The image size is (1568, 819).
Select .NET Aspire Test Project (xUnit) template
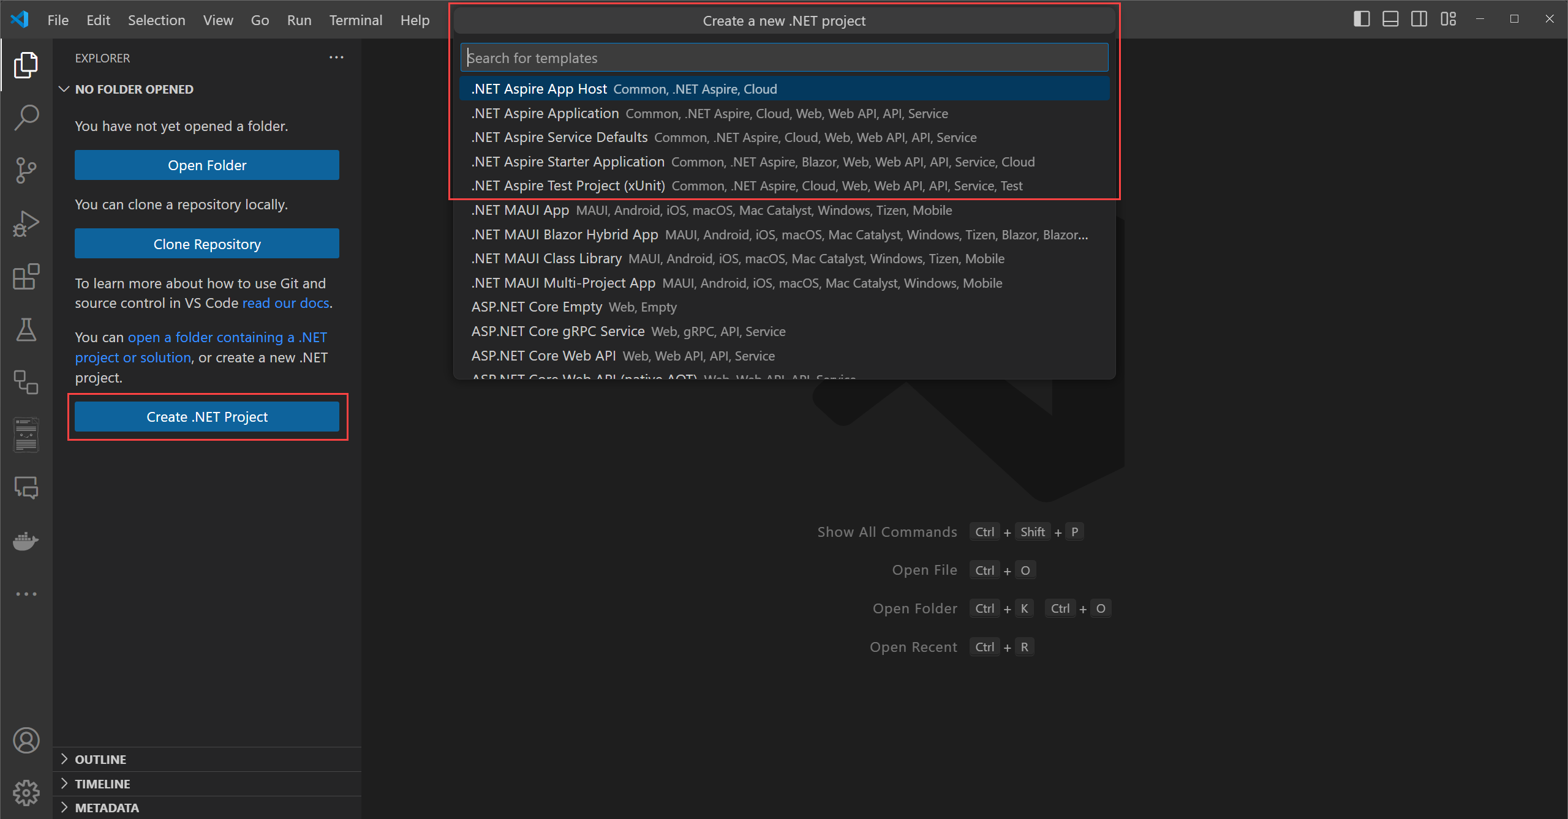point(784,186)
